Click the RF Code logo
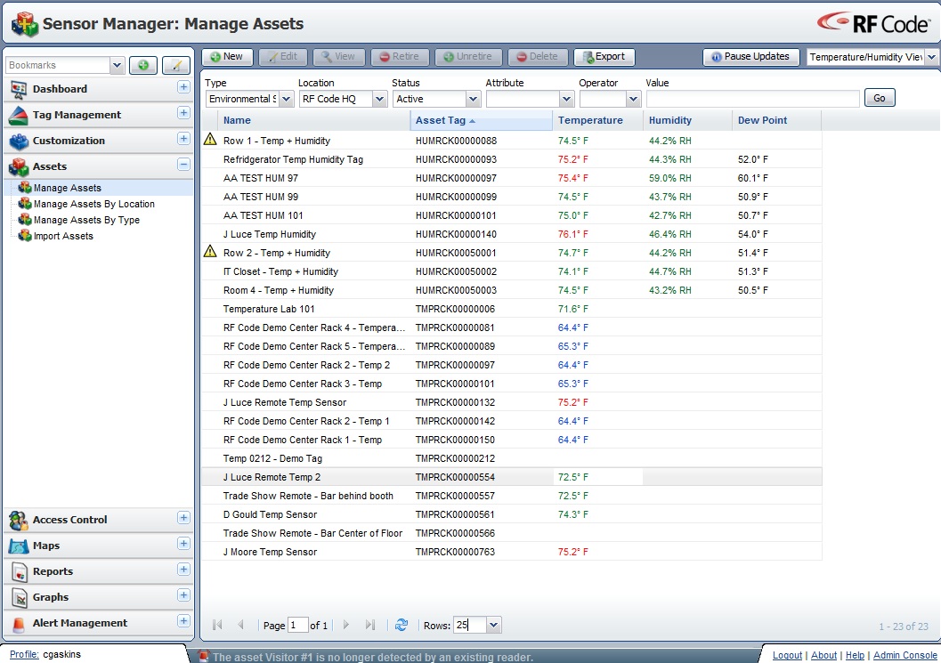Screen dimensions: 941x663 [x=873, y=23]
